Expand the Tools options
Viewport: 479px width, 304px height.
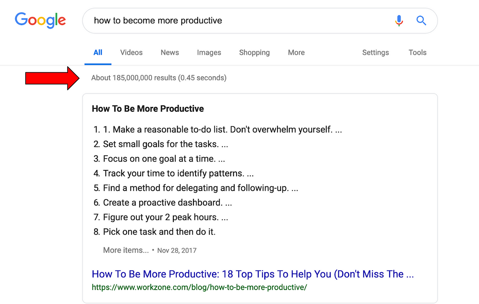pos(418,53)
